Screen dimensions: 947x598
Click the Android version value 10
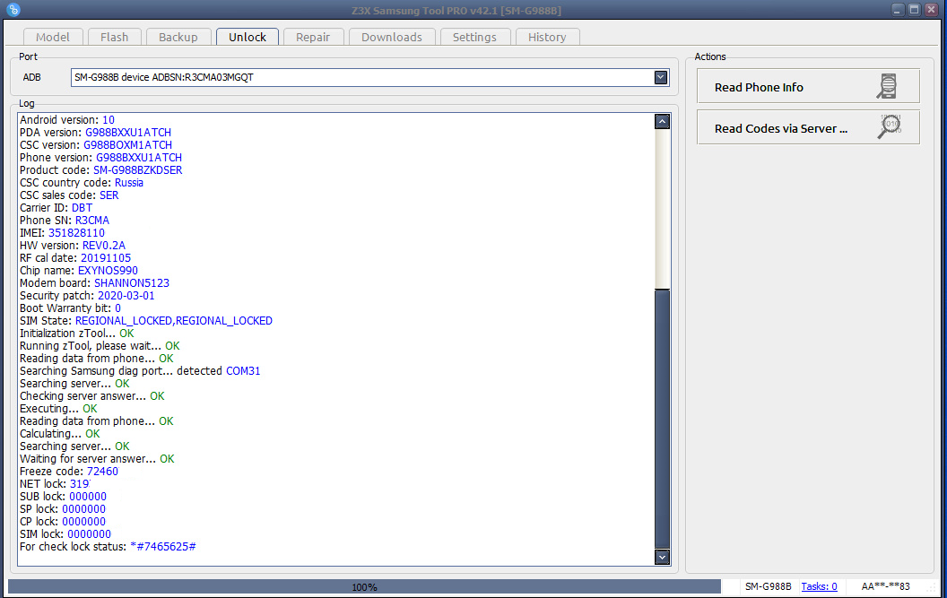109,120
